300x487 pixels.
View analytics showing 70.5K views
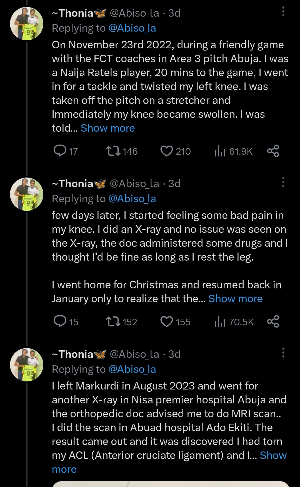220,322
